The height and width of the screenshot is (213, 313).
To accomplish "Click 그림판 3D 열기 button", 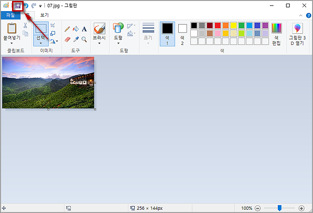I will coord(297,34).
